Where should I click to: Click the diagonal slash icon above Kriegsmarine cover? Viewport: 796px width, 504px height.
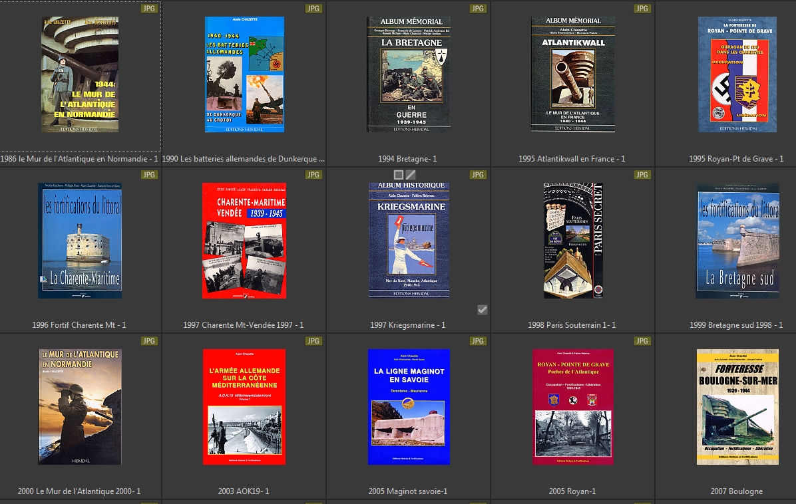[411, 175]
